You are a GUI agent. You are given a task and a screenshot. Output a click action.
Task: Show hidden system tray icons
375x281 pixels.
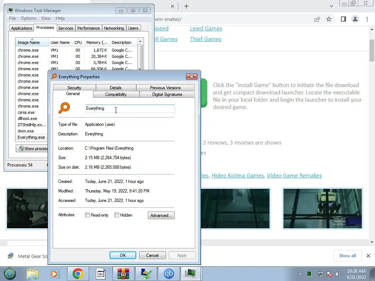point(300,274)
